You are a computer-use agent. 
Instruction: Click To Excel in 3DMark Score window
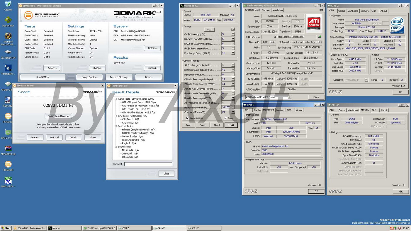[54, 137]
